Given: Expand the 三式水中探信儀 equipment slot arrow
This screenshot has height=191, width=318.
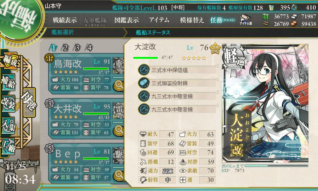Looking at the screenshot, I should pos(217,66).
